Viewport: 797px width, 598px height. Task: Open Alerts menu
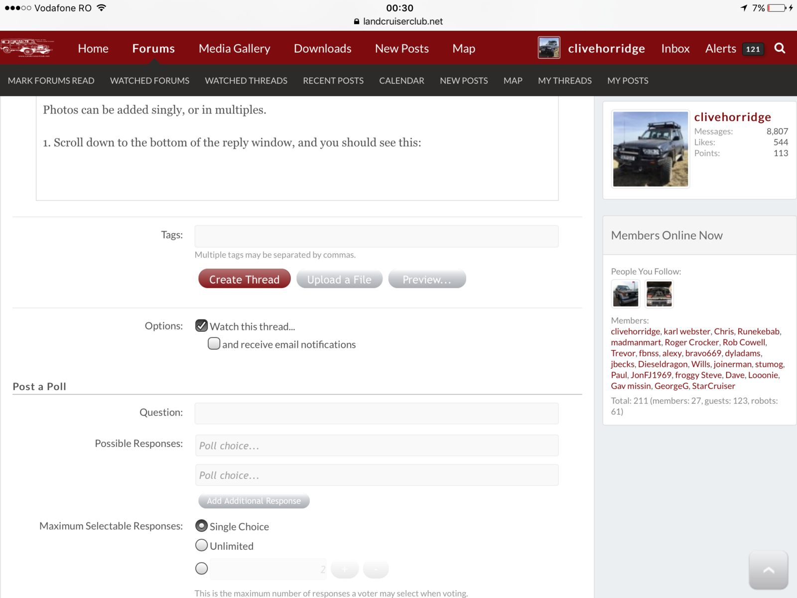[720, 48]
